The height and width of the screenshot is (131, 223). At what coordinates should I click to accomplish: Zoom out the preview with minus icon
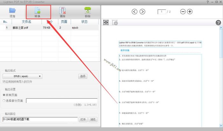coord(183,12)
